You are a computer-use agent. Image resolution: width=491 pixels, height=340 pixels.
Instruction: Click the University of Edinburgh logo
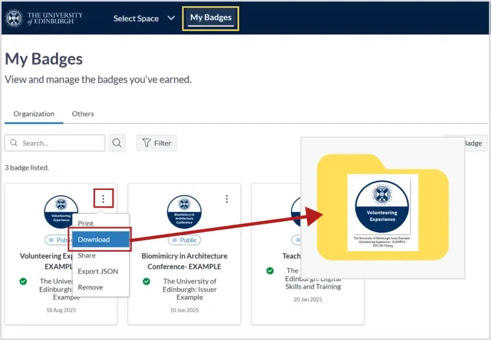pos(44,18)
